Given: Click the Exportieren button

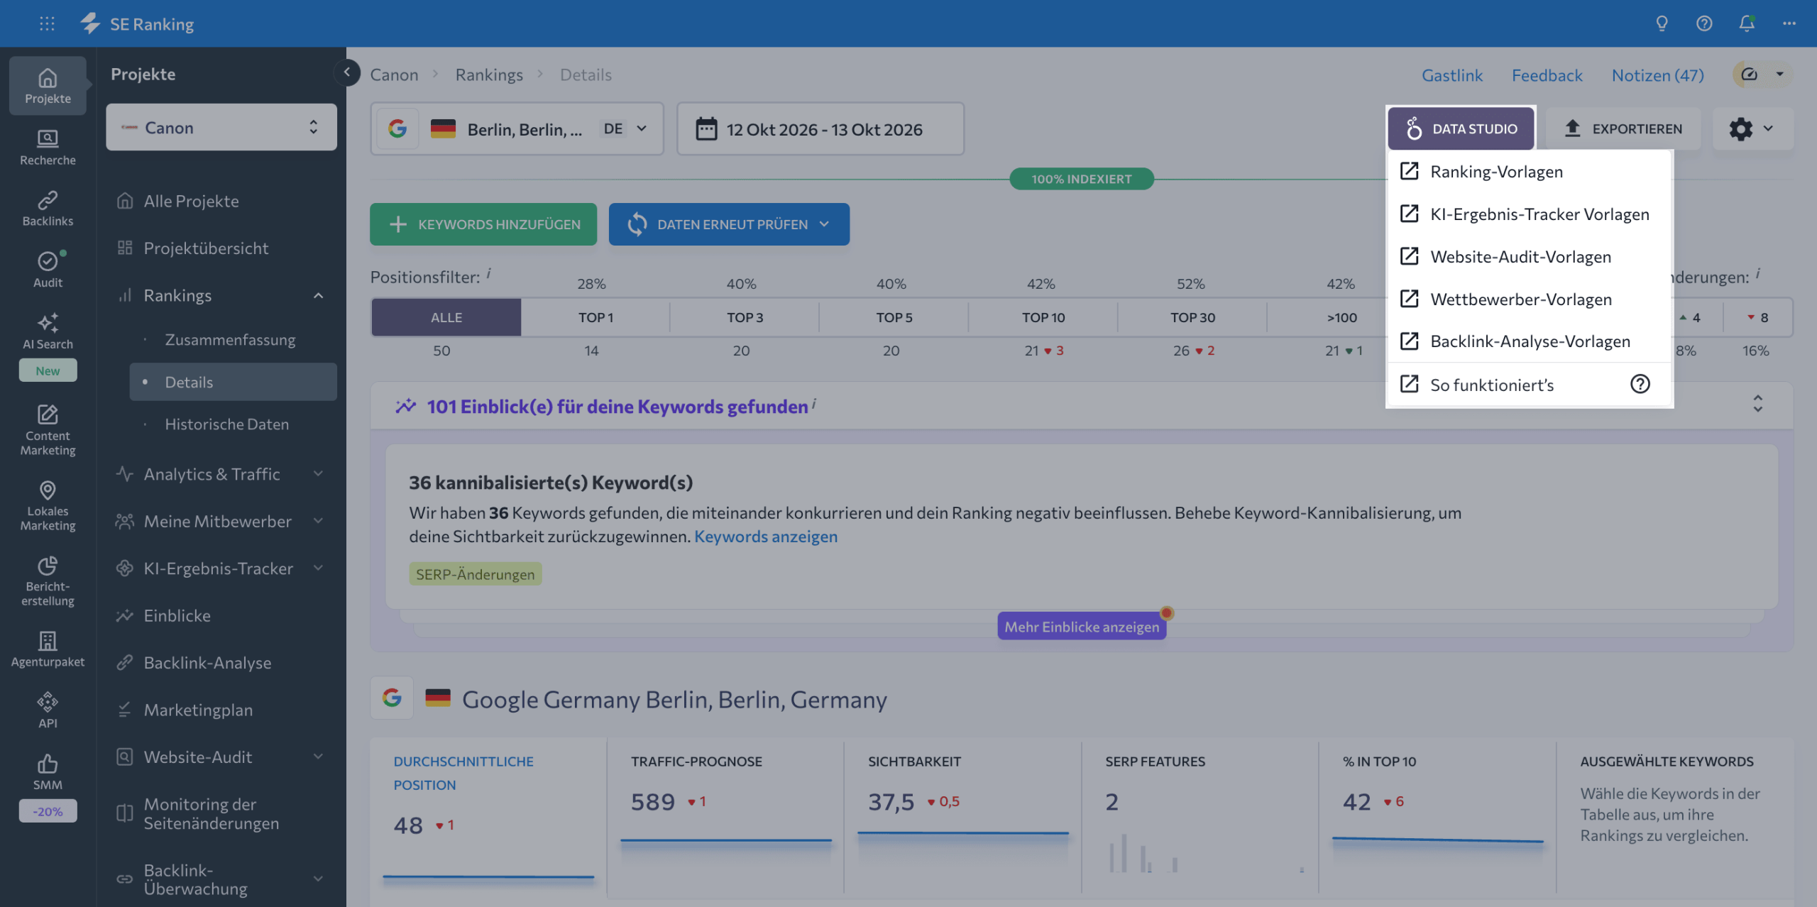Looking at the screenshot, I should pos(1623,128).
